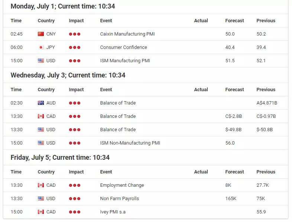
Task: Select the ISM Non-Manufacturing PMI event
Action: point(130,143)
